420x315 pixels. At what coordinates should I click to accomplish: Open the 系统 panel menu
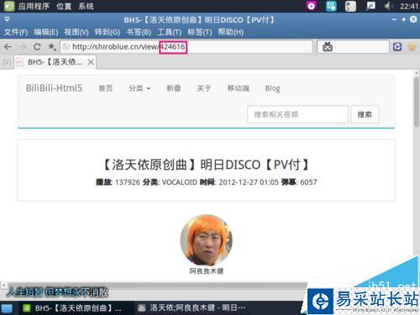tap(86, 6)
